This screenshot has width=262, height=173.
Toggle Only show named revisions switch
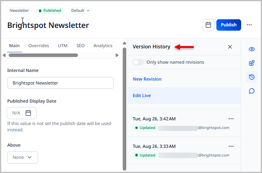[138, 62]
